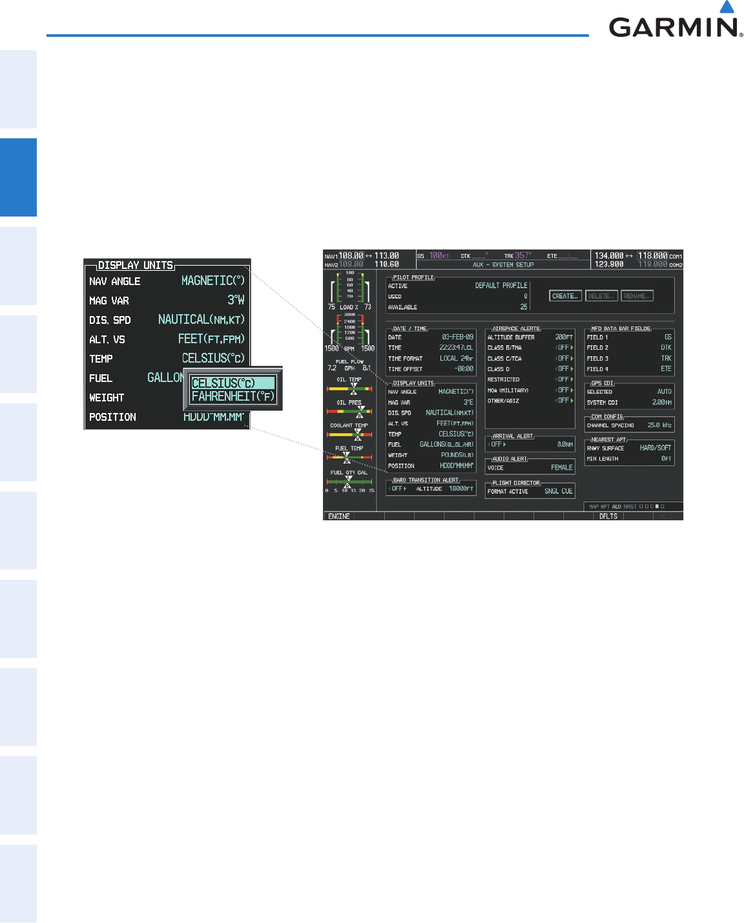Open the MFD FUEL GALLONS(GL,GL/HR) units field
Viewport: 744px width, 923px height.
tap(446, 445)
